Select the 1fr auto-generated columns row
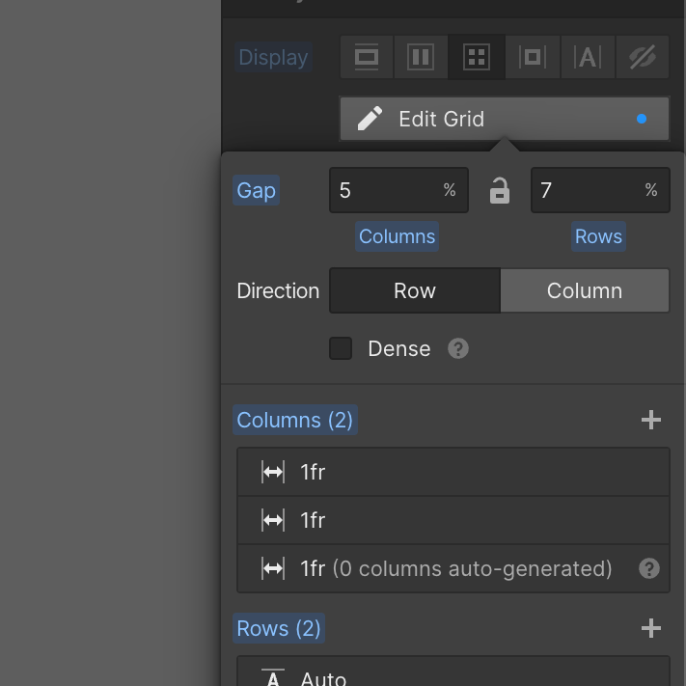Viewport: 686px width, 686px height. coord(453,568)
